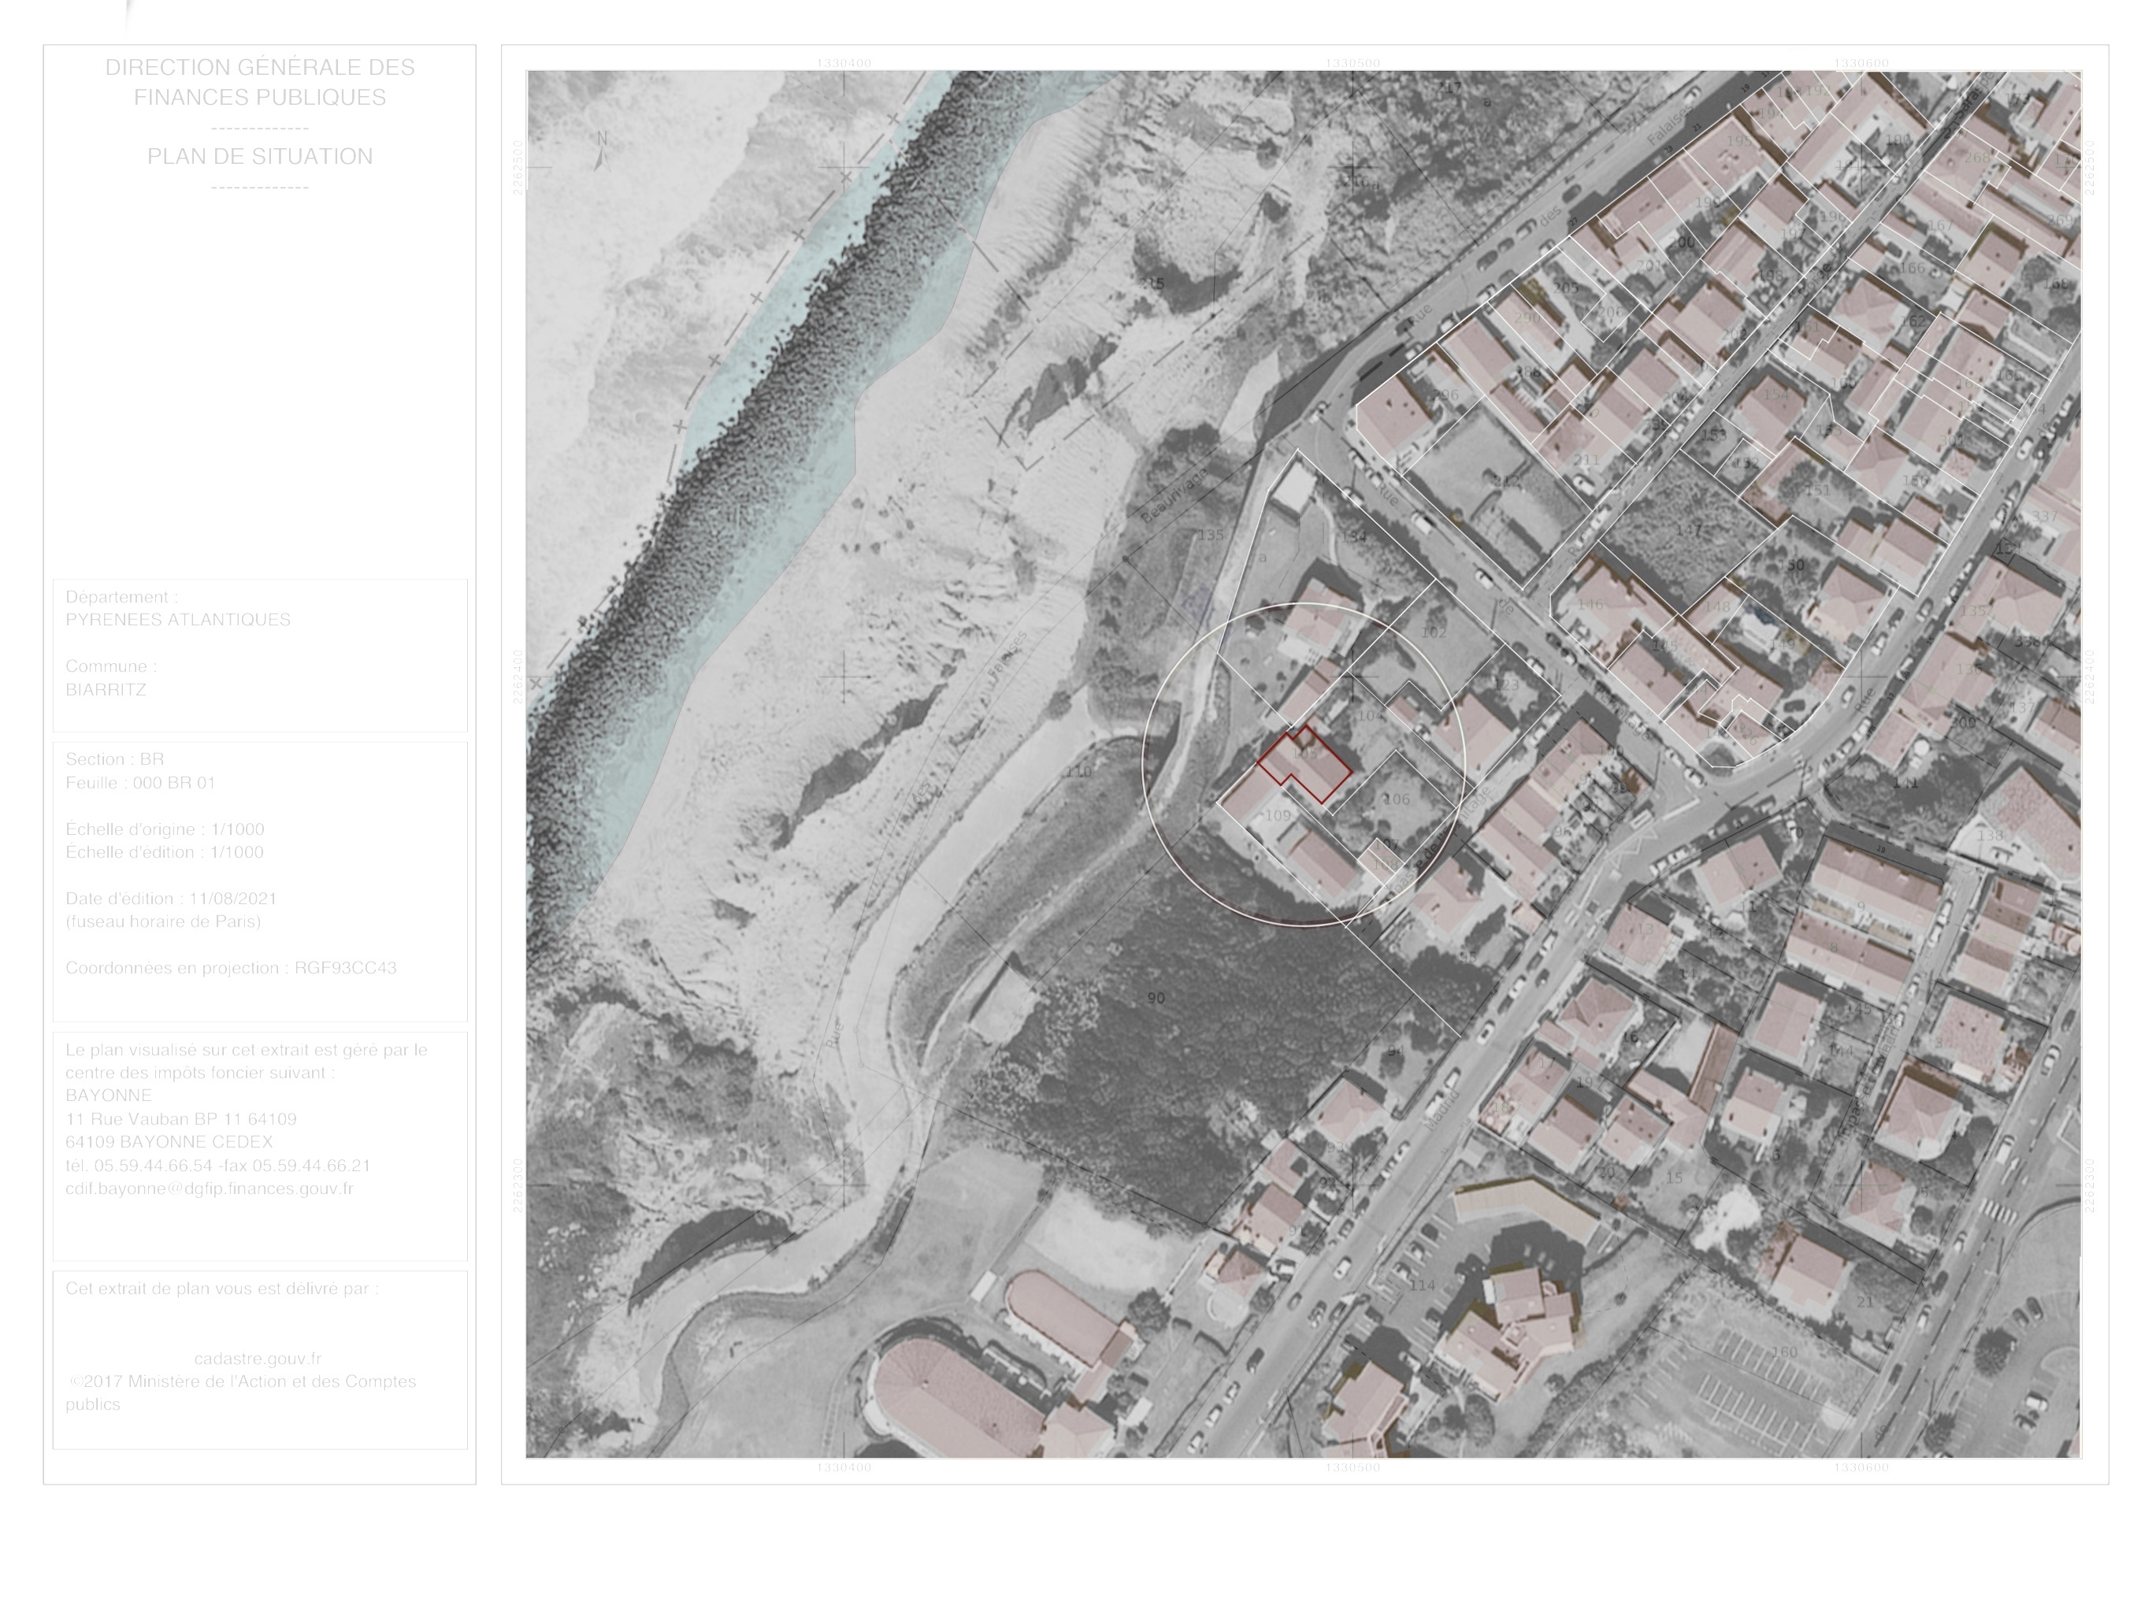
Task: Click parcel 147 green plot
Action: (x=1690, y=530)
